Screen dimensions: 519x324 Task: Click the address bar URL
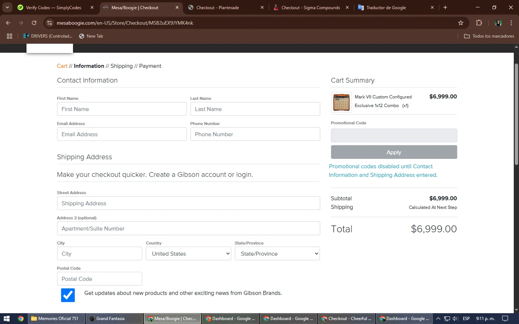125,23
